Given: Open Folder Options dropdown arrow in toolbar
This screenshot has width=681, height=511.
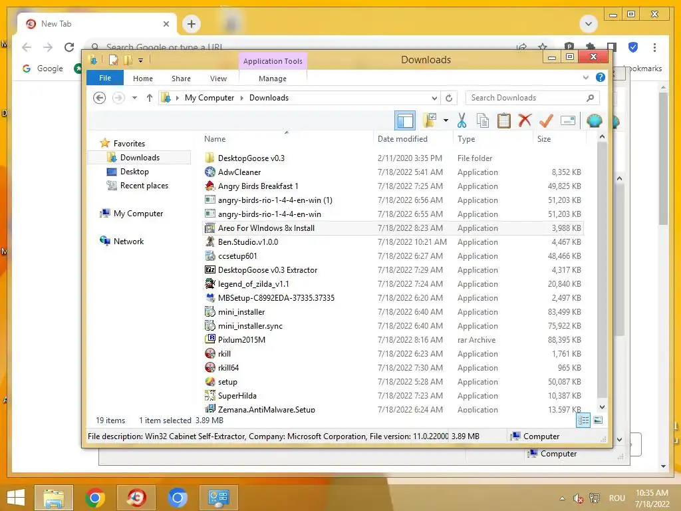Looking at the screenshot, I should click(446, 120).
